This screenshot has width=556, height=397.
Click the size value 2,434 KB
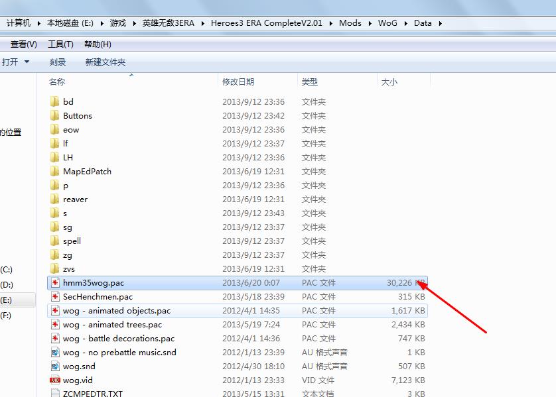408,325
